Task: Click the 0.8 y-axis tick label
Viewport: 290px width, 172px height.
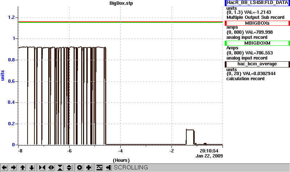Action: point(11,60)
